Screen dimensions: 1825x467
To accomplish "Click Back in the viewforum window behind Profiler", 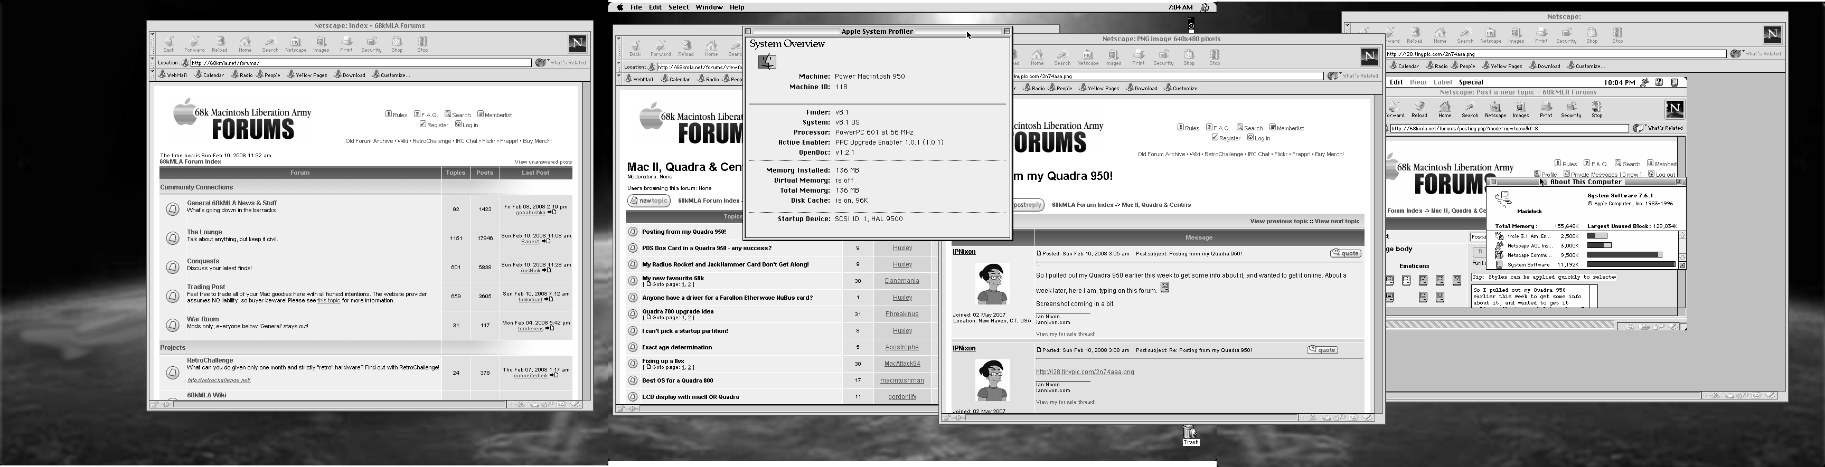I will [635, 48].
